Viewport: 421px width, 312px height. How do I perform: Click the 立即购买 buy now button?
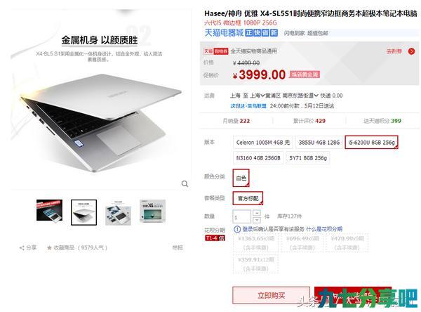click(x=271, y=296)
